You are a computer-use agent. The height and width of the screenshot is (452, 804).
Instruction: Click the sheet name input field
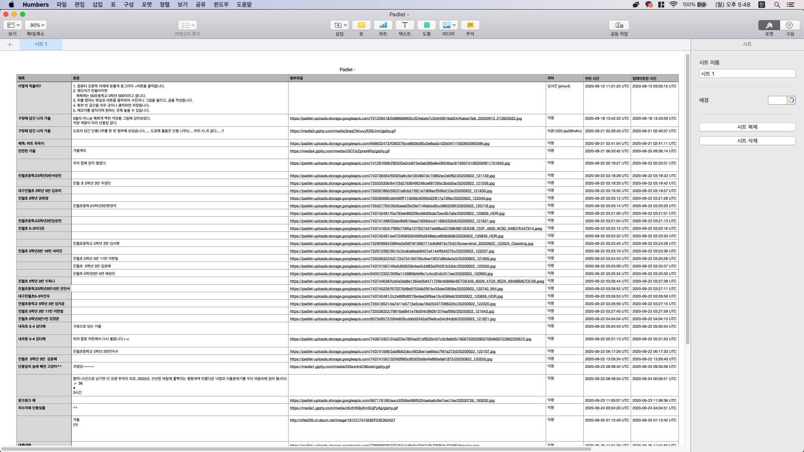coord(747,74)
